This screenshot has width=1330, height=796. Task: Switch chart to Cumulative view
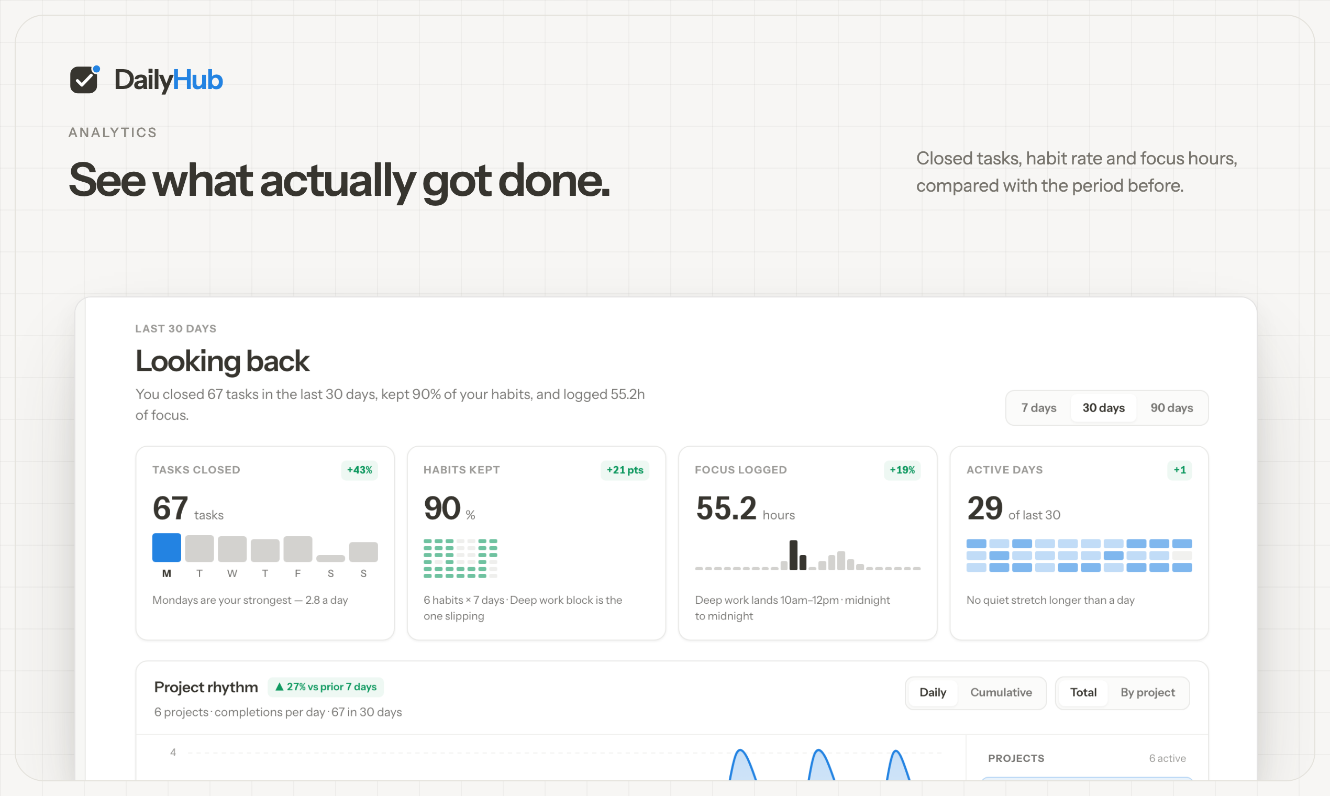(x=1001, y=692)
